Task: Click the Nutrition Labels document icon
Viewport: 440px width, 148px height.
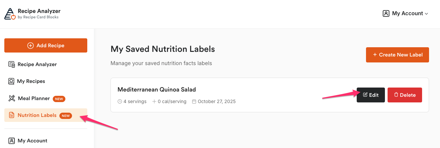Action: 12,115
